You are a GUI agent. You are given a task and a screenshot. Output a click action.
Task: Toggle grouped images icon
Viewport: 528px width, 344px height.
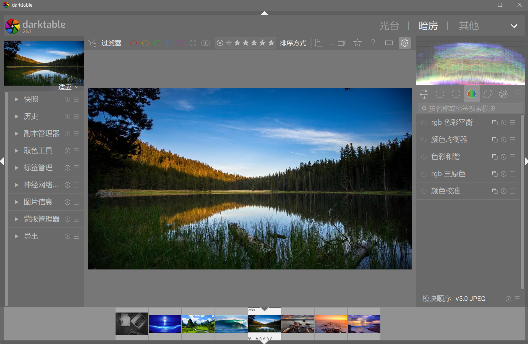pyautogui.click(x=342, y=43)
